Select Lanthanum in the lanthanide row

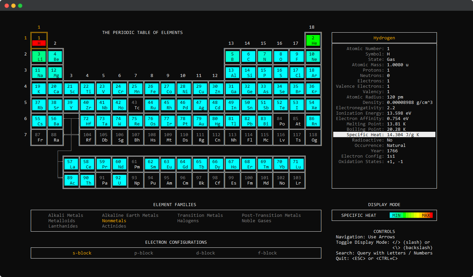pyautogui.click(x=71, y=164)
